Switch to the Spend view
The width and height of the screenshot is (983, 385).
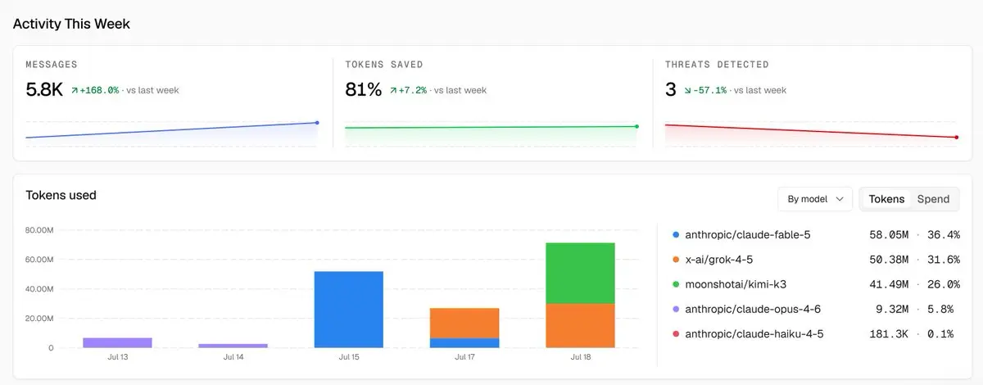point(933,199)
